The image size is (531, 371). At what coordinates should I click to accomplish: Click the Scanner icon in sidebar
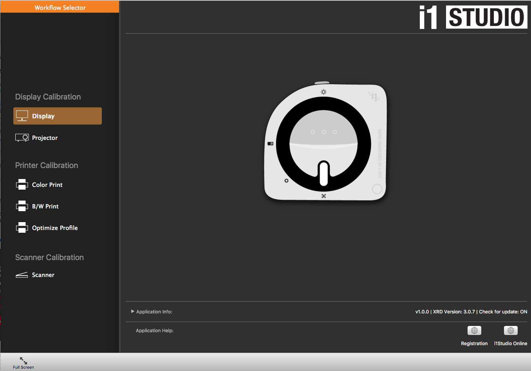coord(22,275)
